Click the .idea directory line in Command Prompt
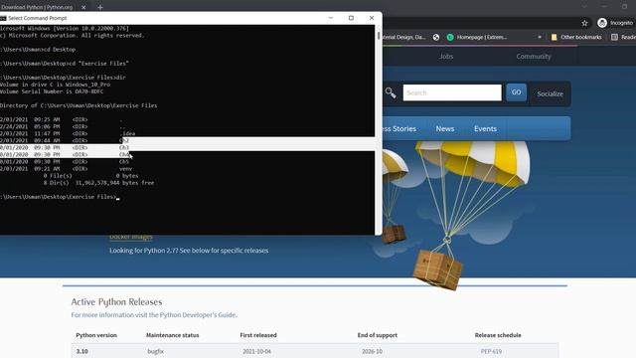 point(68,133)
